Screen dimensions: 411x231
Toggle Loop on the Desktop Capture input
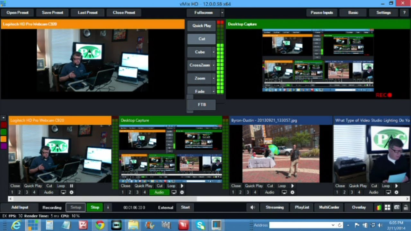tap(171, 186)
